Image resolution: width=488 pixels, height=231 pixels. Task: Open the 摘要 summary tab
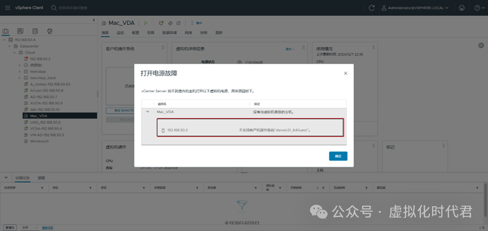click(105, 33)
